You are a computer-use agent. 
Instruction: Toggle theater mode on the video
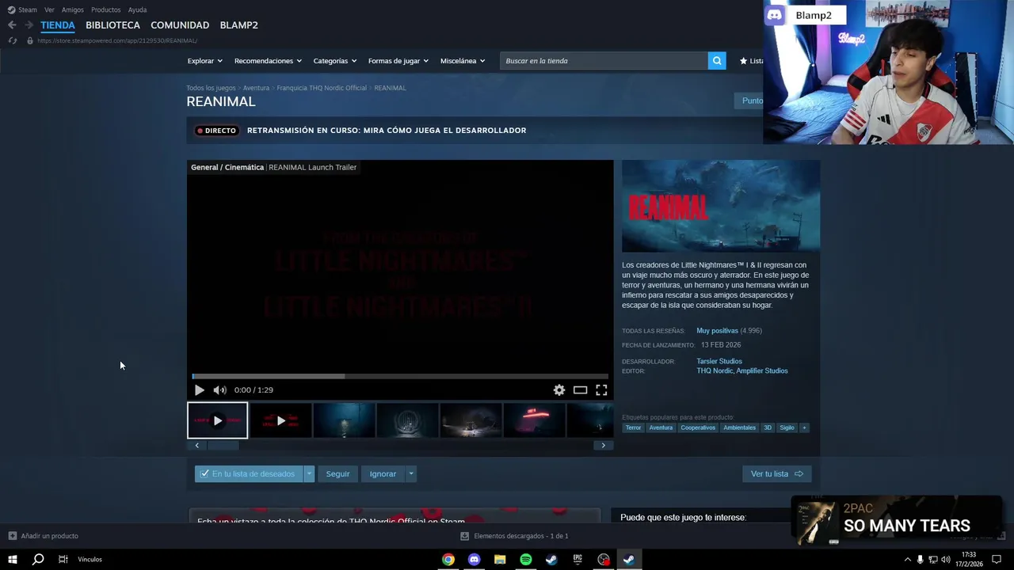tap(580, 389)
